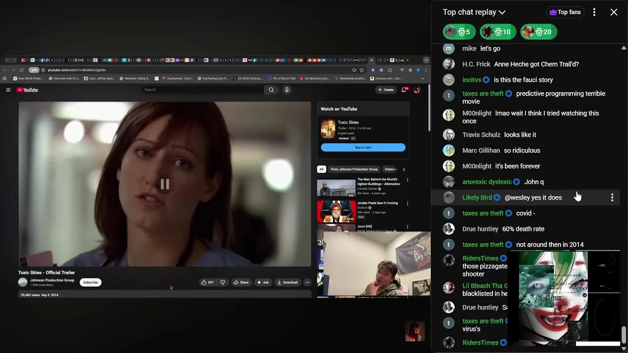The image size is (628, 353).
Task: Select the 20-month member badge chip
Action: (x=538, y=32)
